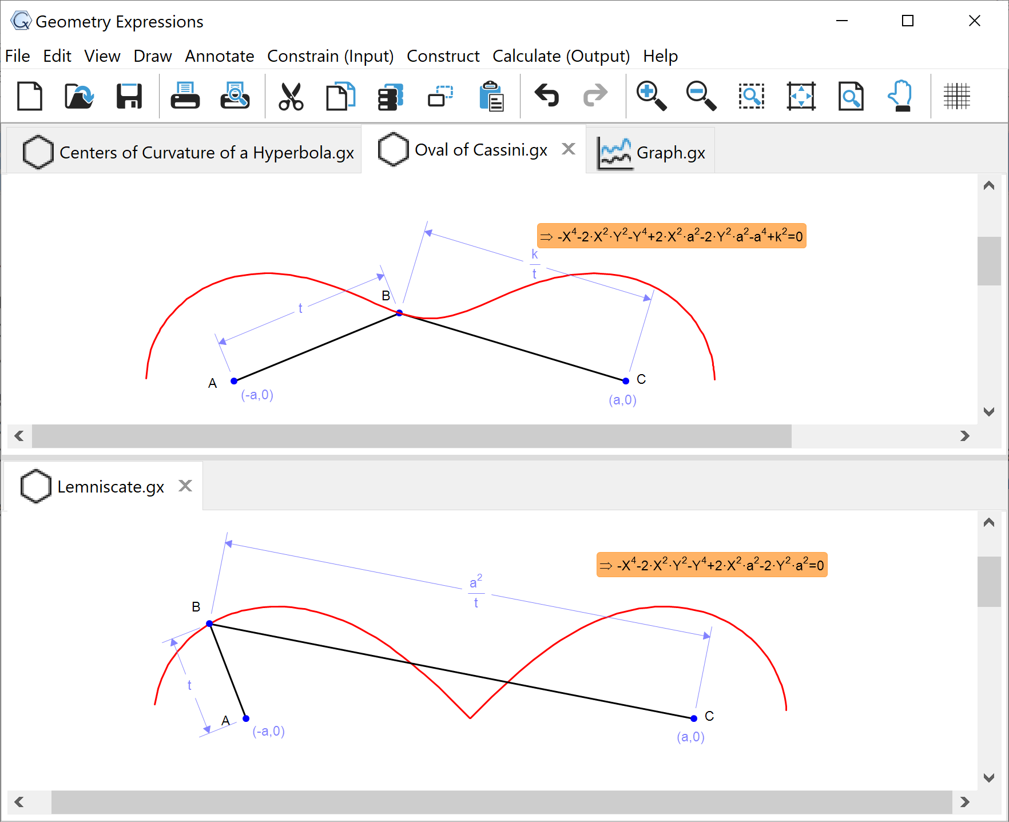Screen dimensions: 1009x822
Task: Switch to Centers of Curvature of a Hyperbola tab
Action: pyautogui.click(x=189, y=153)
